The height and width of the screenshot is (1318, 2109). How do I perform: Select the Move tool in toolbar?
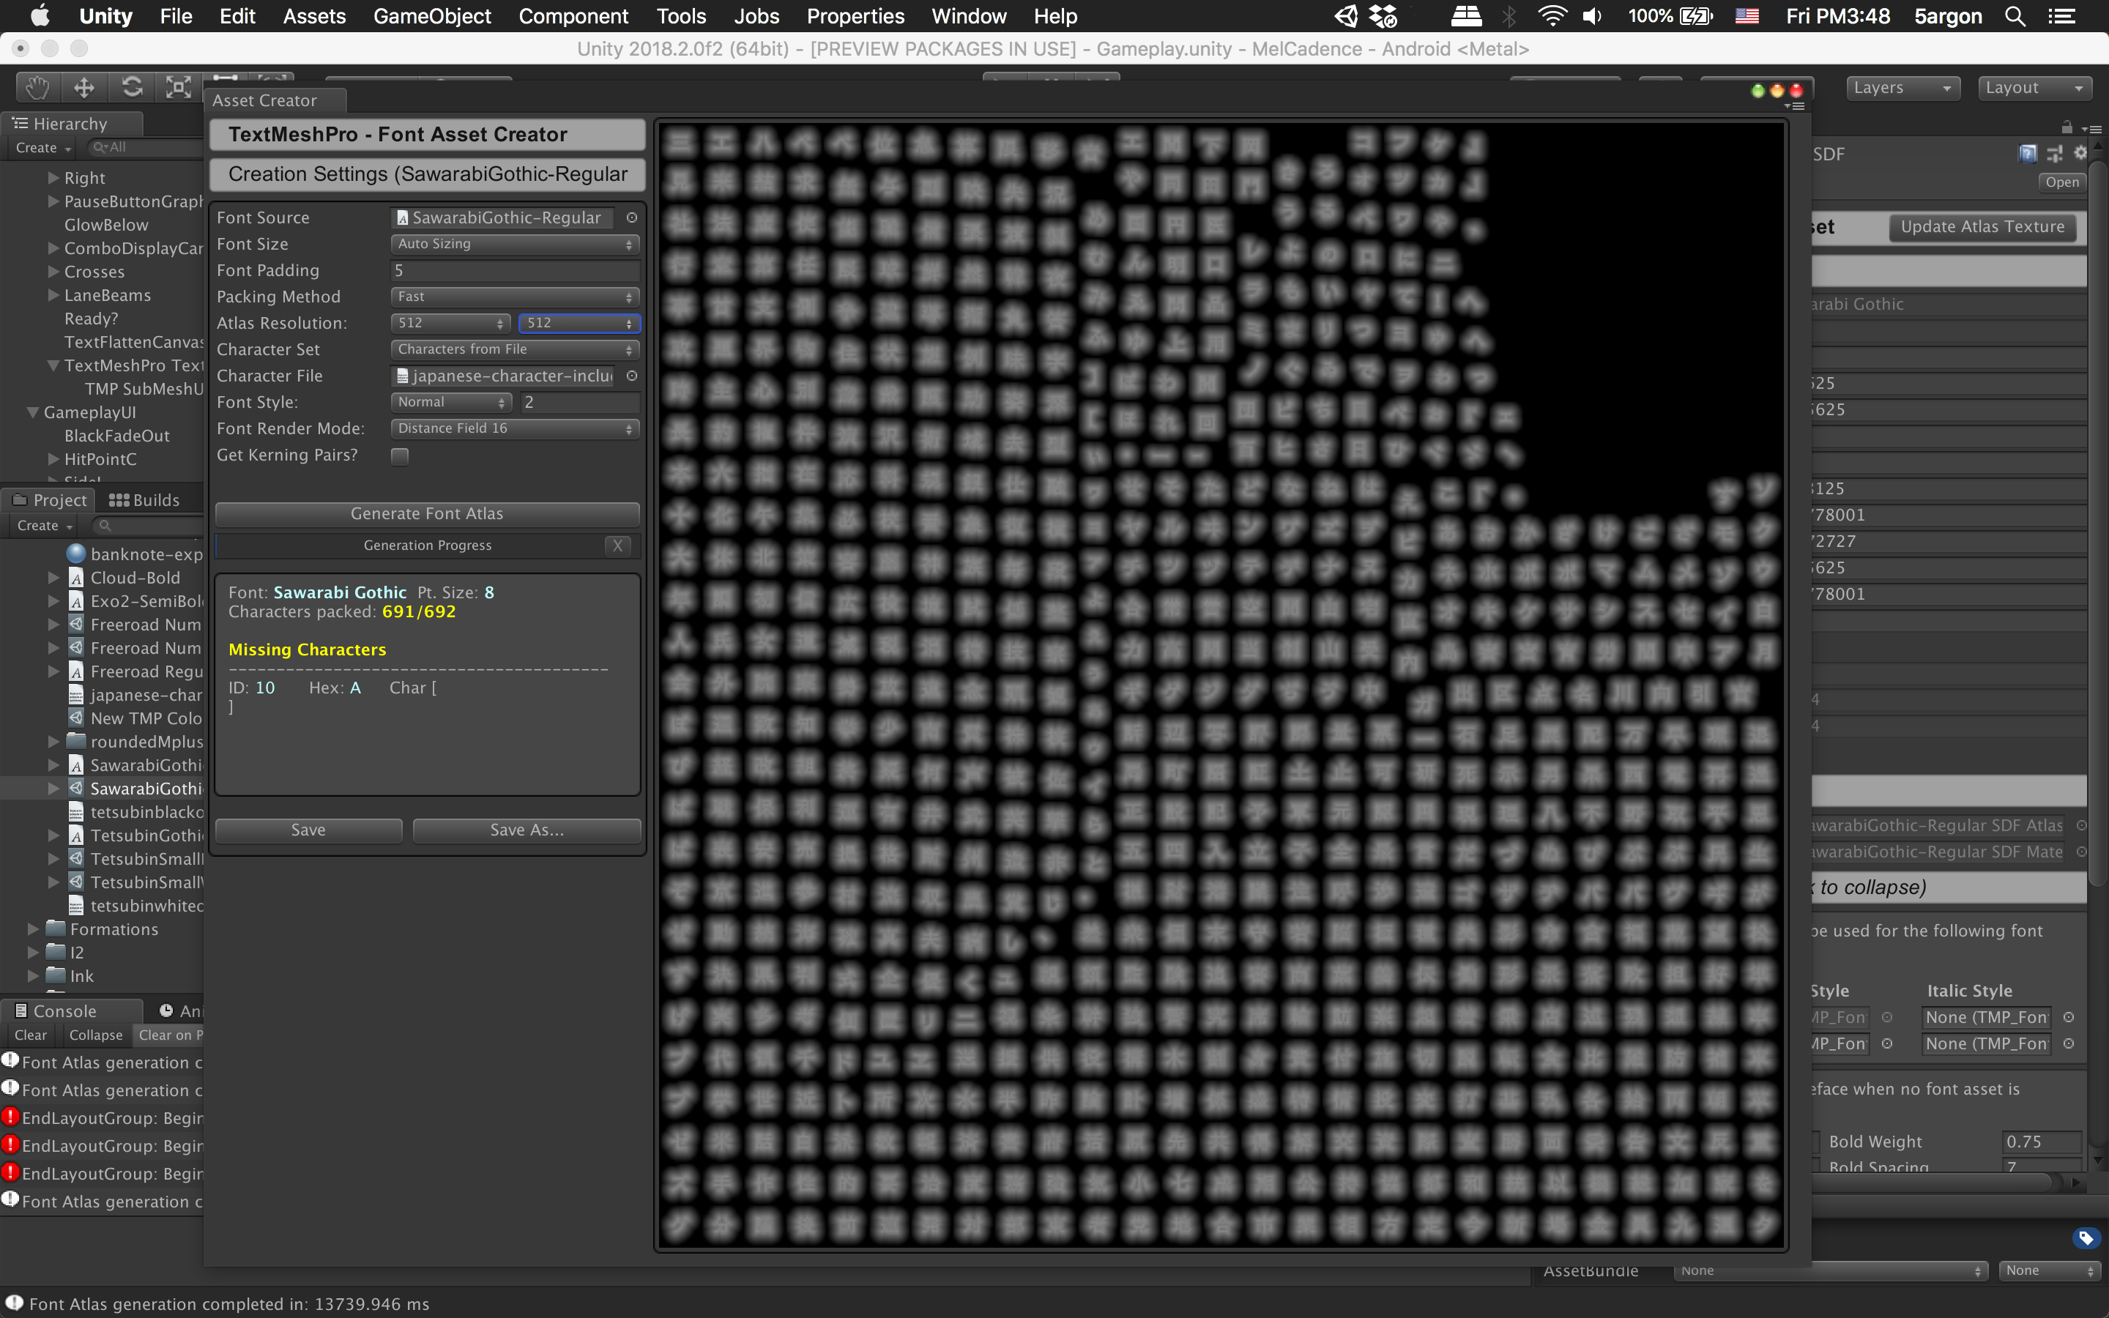click(84, 87)
